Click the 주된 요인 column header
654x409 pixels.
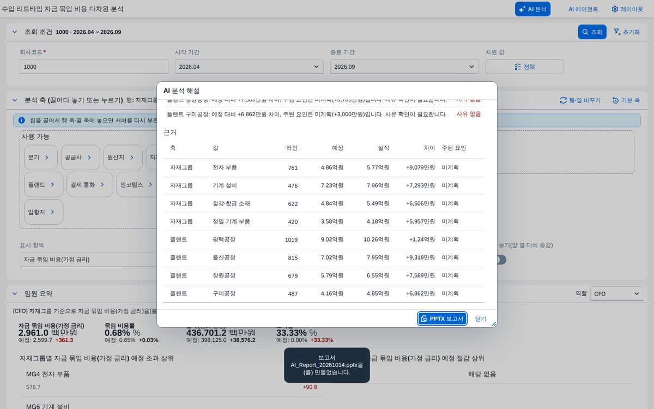[454, 148]
